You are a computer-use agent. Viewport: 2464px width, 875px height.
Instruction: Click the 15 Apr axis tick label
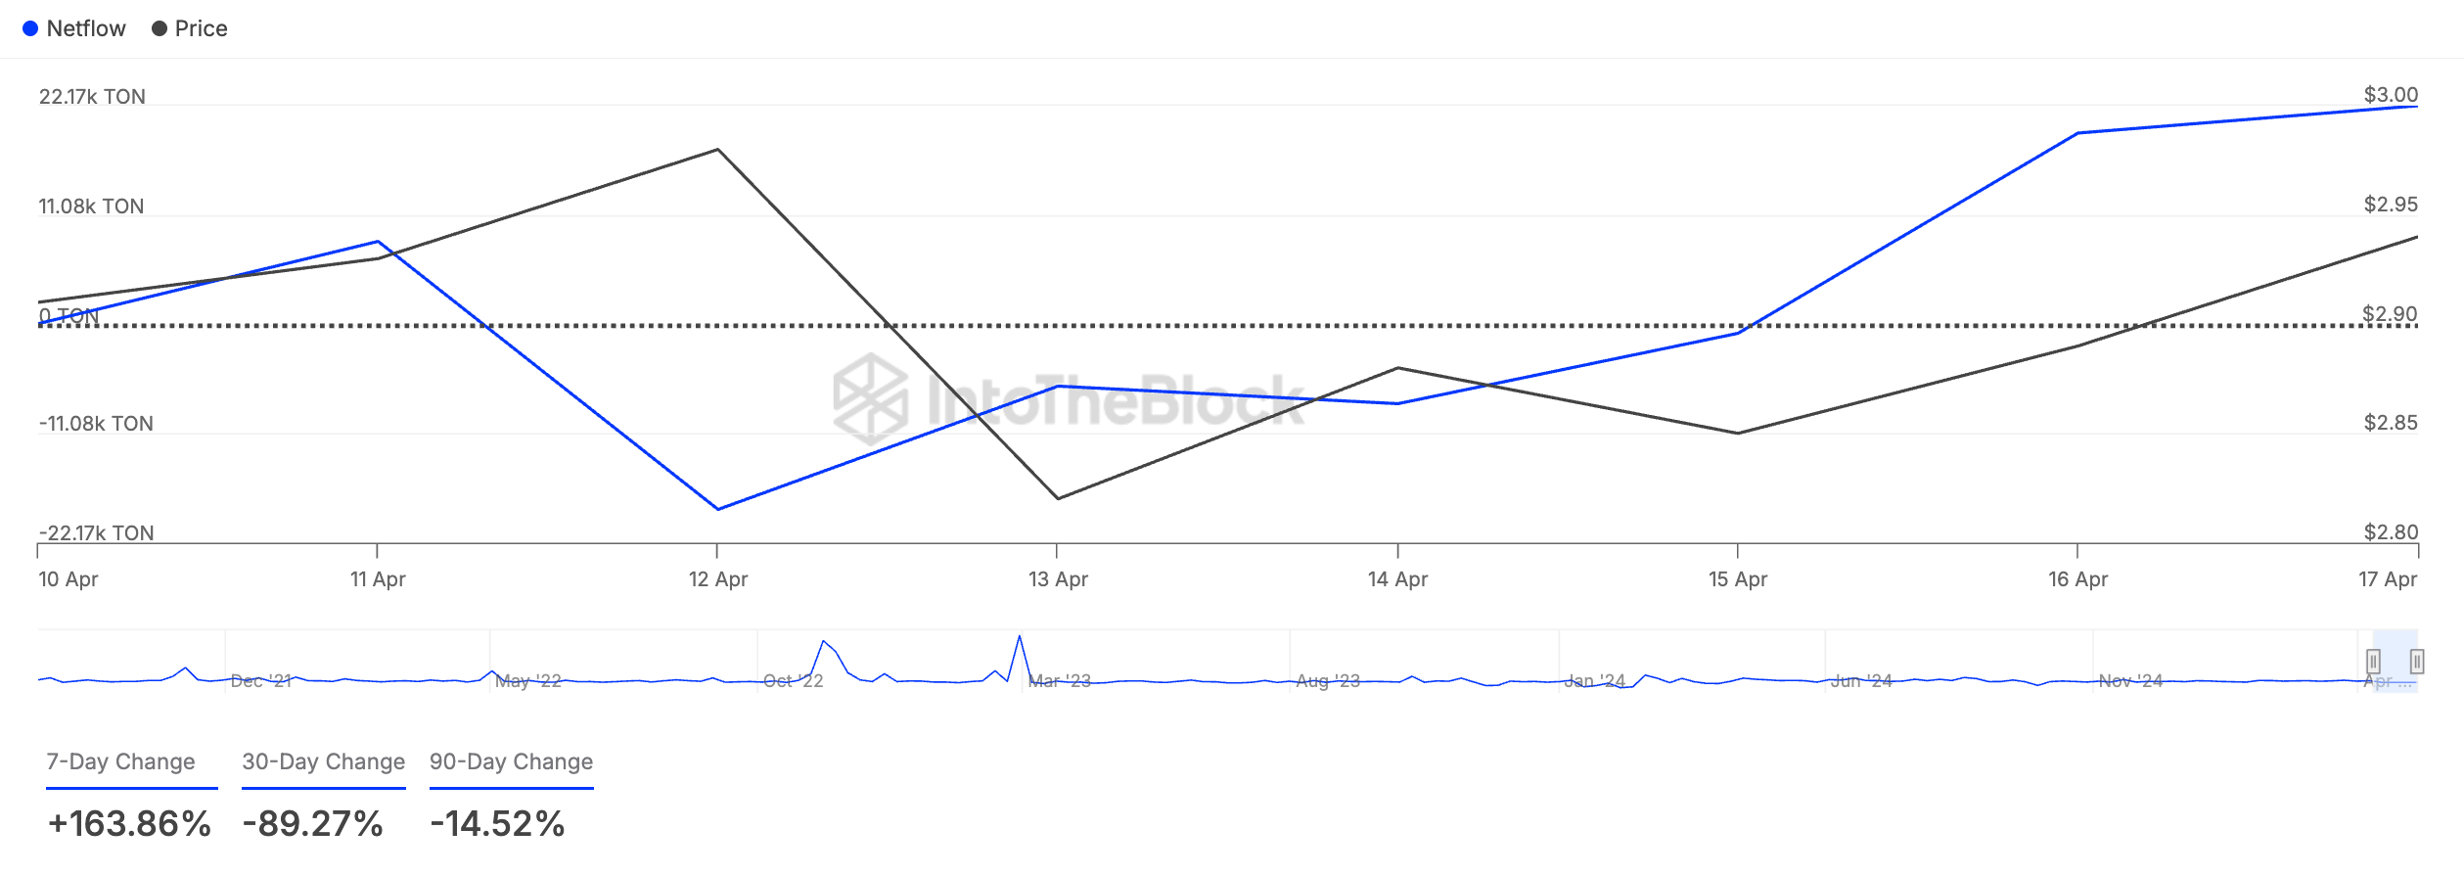click(x=1737, y=579)
